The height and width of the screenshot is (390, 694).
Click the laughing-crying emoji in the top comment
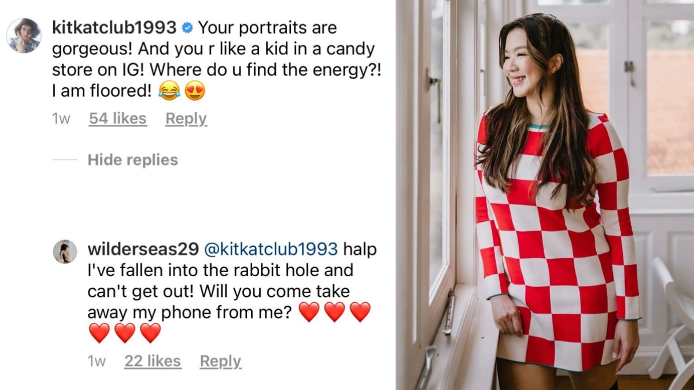tap(168, 91)
